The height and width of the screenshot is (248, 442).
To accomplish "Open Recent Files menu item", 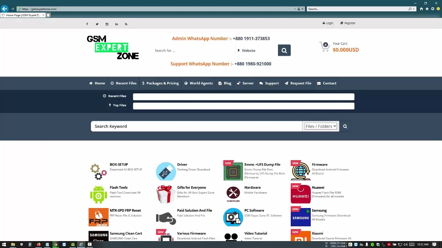I will [x=124, y=83].
